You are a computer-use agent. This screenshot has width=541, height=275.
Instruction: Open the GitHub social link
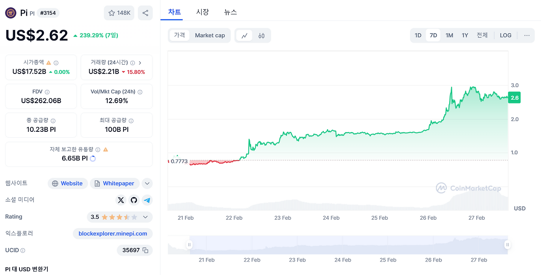point(134,200)
